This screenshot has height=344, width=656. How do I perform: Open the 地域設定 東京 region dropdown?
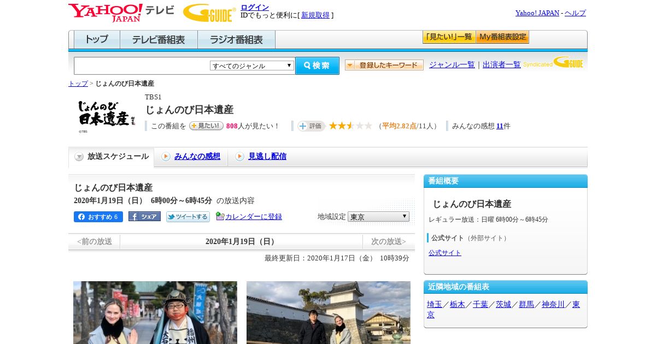[x=378, y=217]
